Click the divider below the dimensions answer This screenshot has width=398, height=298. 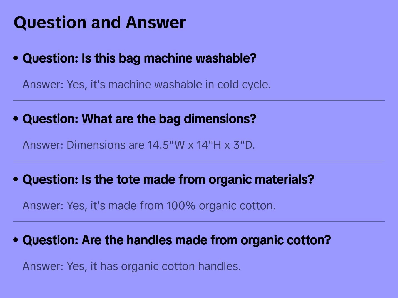click(x=199, y=161)
